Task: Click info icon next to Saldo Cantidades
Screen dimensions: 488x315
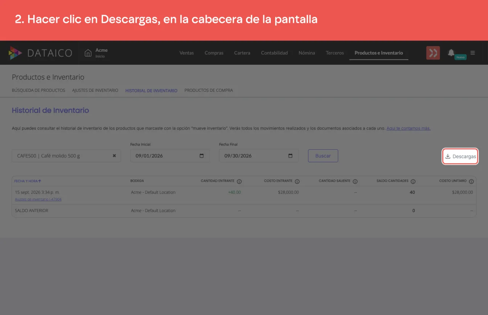Action: coord(413,181)
